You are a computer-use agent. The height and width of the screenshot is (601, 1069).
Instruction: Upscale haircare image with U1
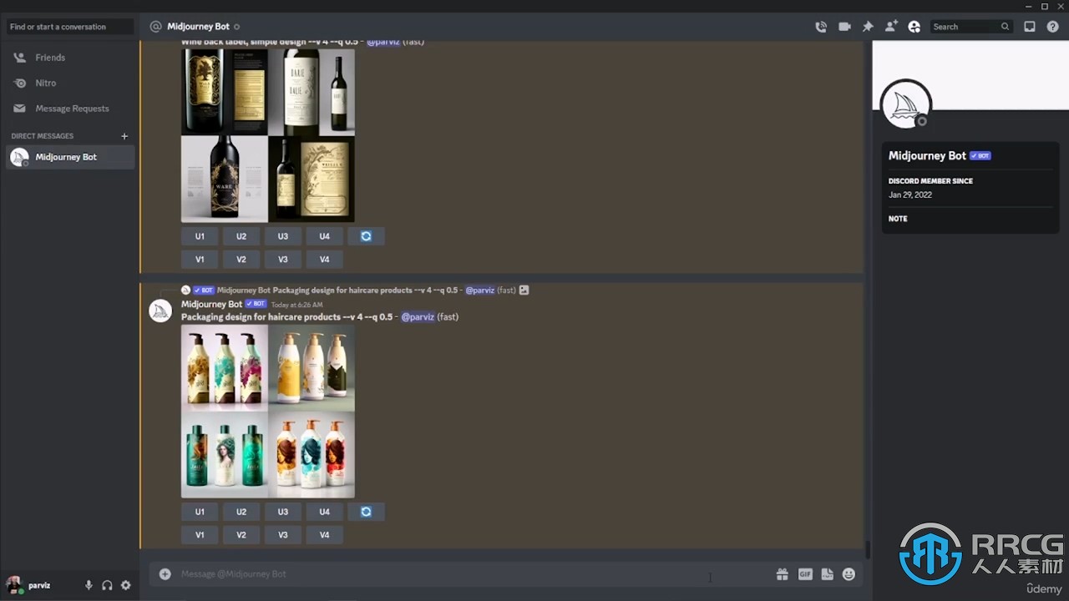[200, 512]
